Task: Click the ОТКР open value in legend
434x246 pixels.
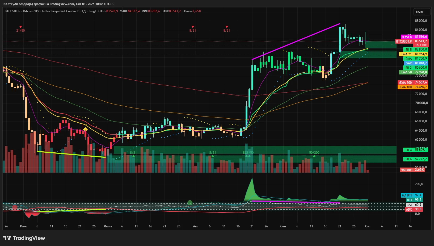Action: point(112,11)
